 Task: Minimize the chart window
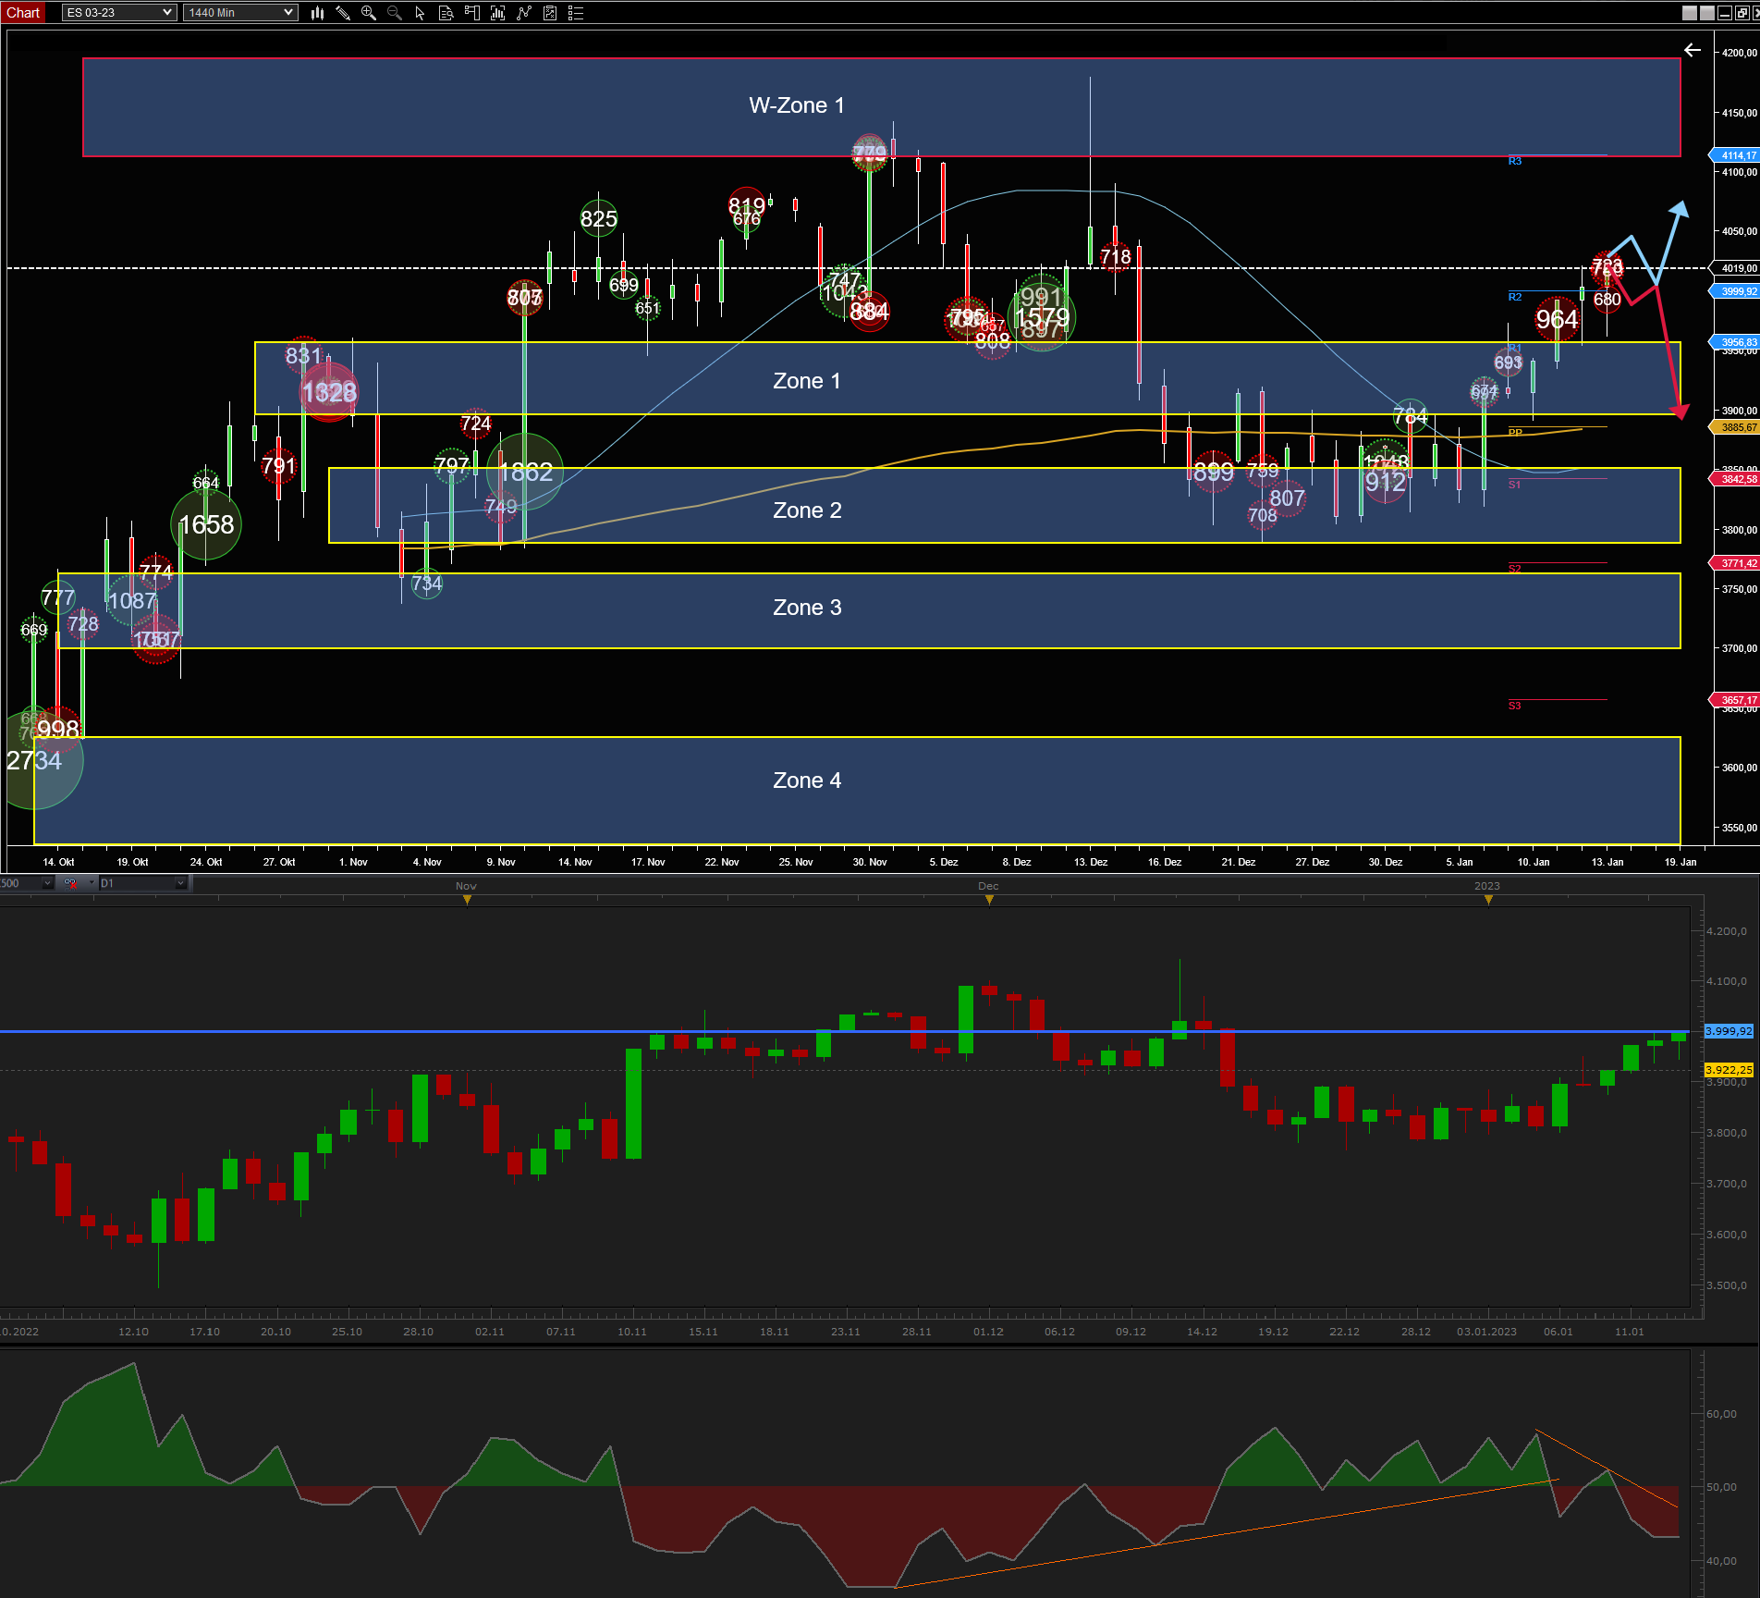(1725, 13)
